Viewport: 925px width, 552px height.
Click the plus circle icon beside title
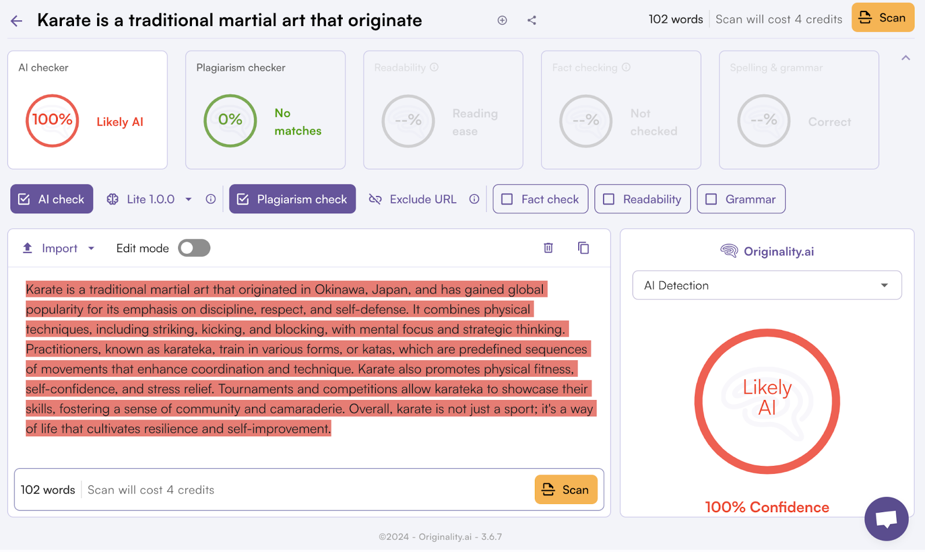[502, 21]
